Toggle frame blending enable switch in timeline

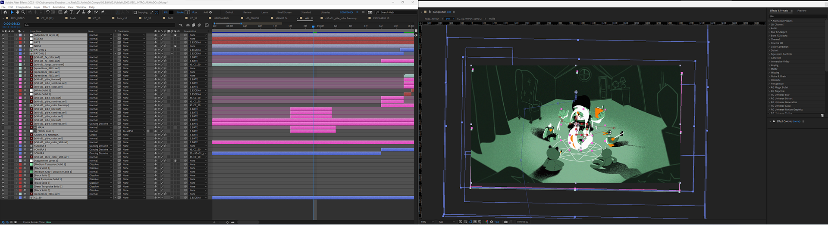[194, 25]
